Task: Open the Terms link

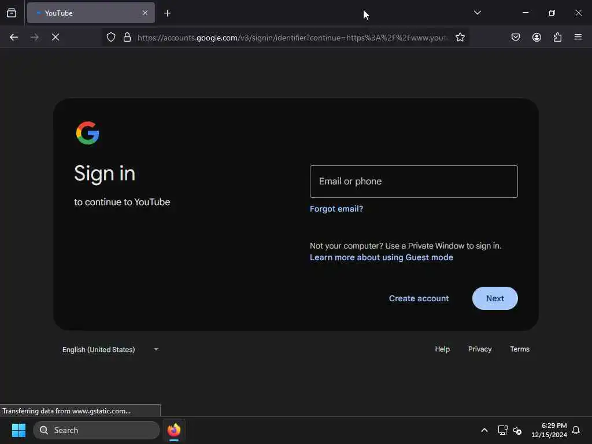Action: pyautogui.click(x=520, y=349)
